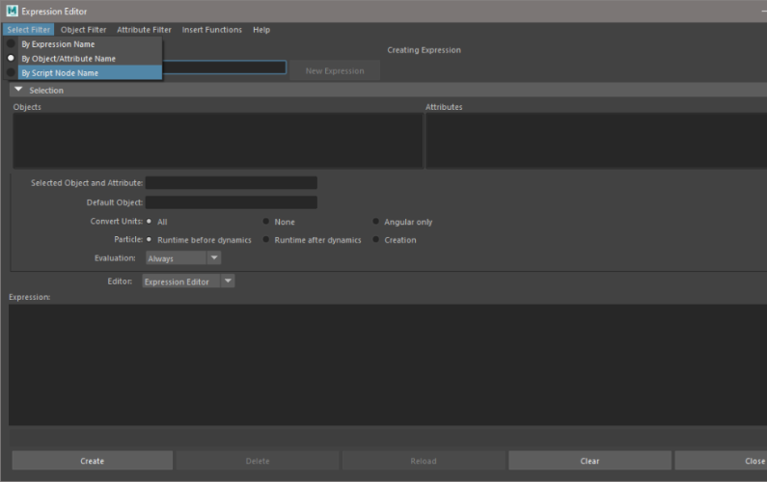Click the Selected Object and Attribute field
767x482 pixels.
click(232, 183)
